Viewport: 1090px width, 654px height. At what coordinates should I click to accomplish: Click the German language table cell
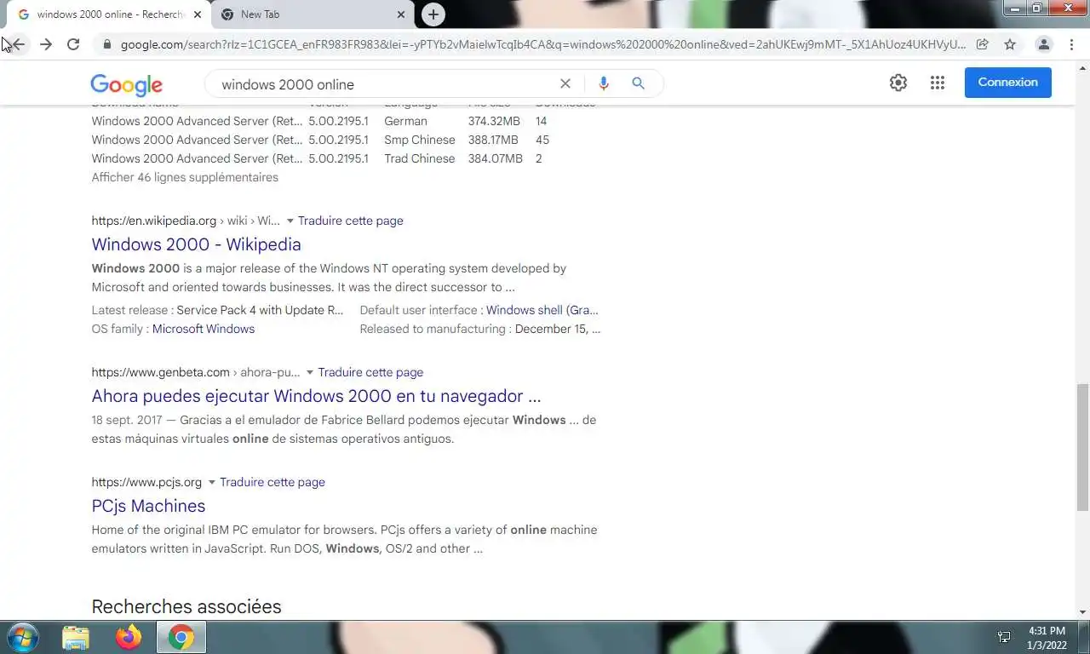[x=405, y=121]
